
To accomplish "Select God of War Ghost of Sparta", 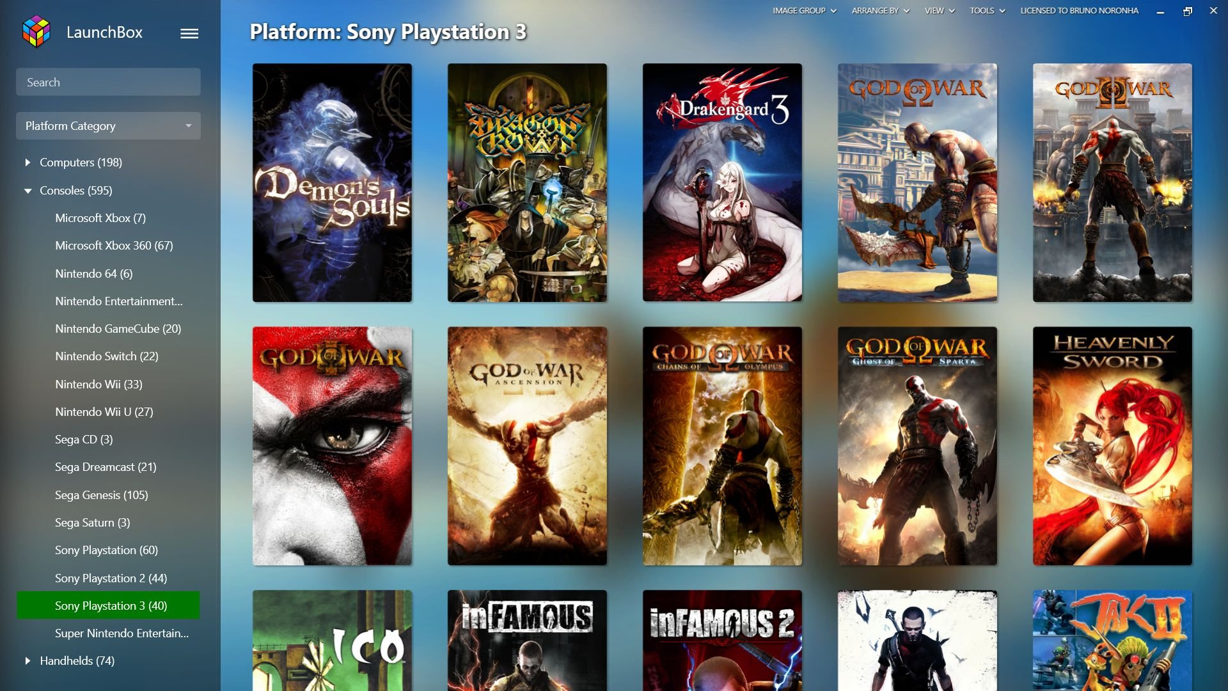I will click(917, 446).
